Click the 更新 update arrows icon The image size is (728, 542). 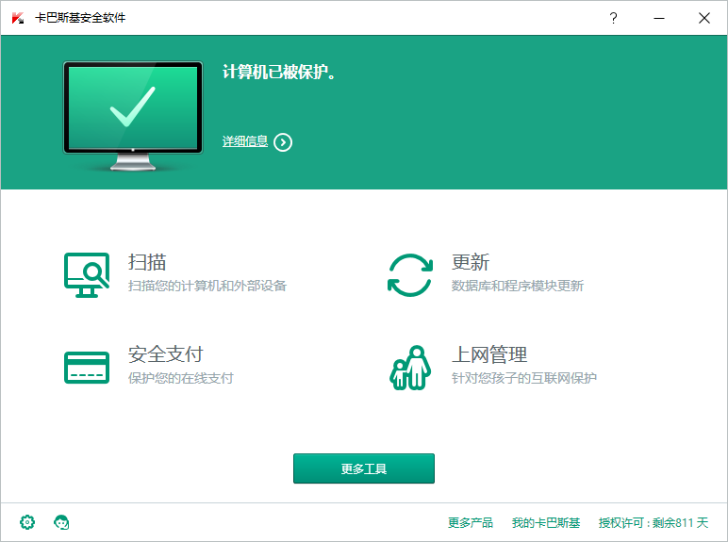(x=410, y=275)
